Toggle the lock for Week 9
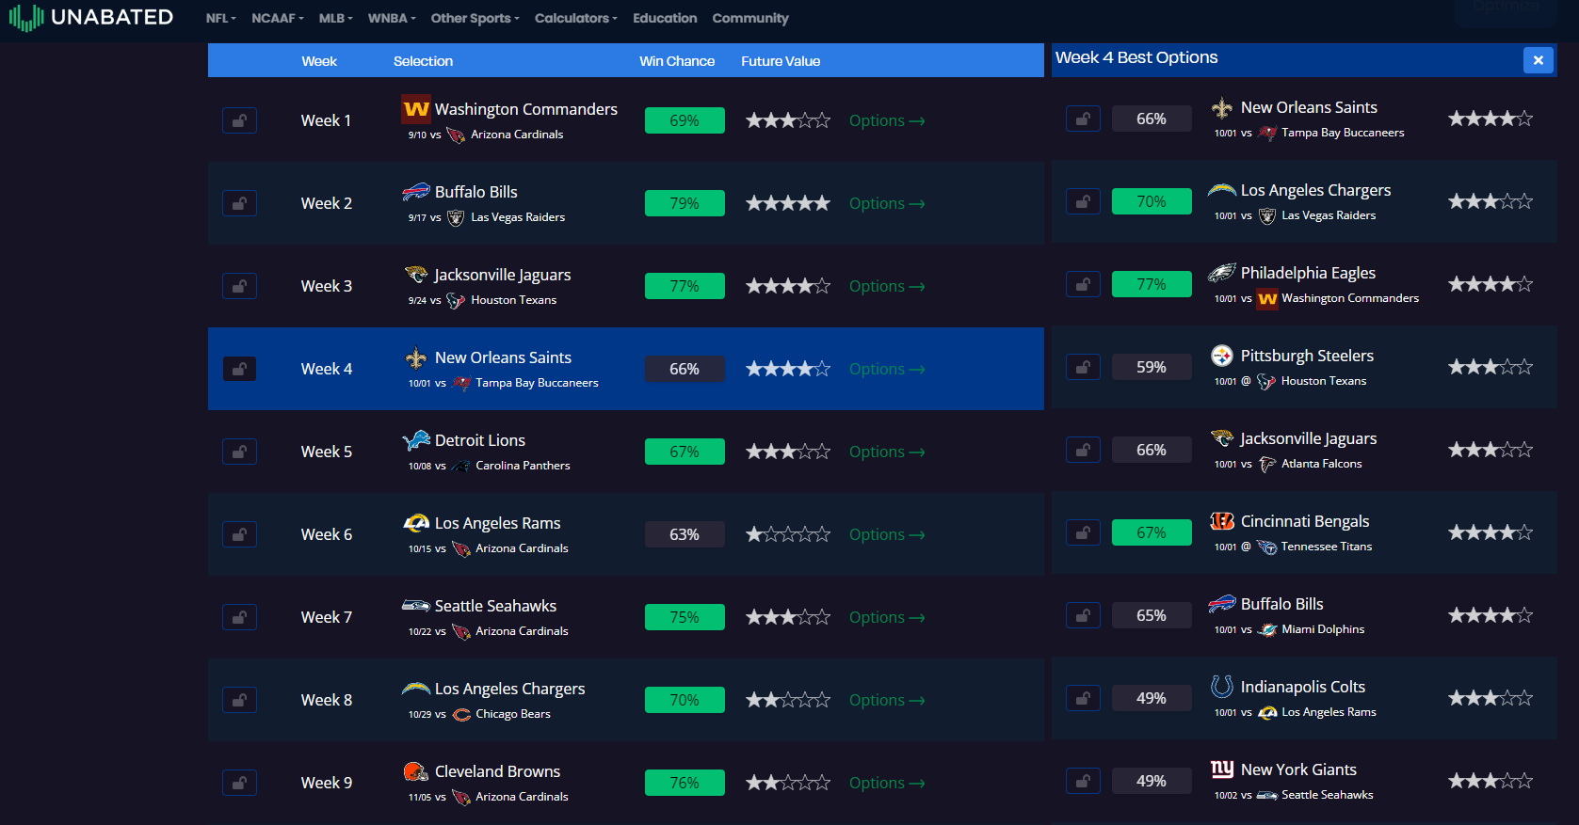This screenshot has height=825, width=1579. (x=239, y=783)
